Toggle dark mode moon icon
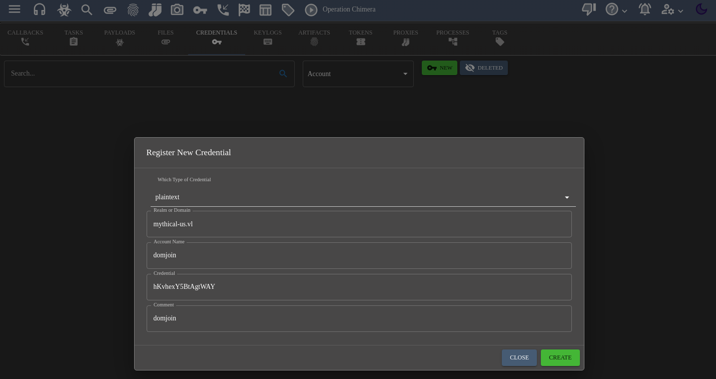The height and width of the screenshot is (379, 716). (701, 9)
